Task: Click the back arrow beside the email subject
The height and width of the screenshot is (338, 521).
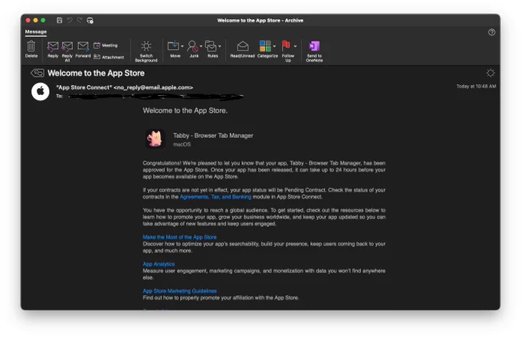Action: pos(38,73)
